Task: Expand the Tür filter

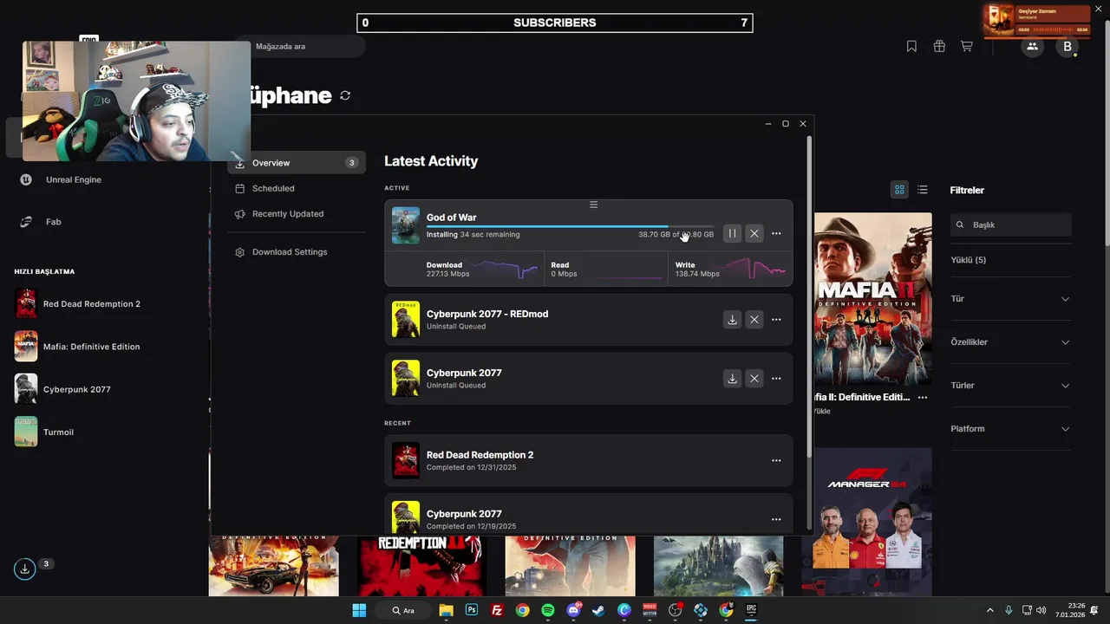Action: point(1010,299)
